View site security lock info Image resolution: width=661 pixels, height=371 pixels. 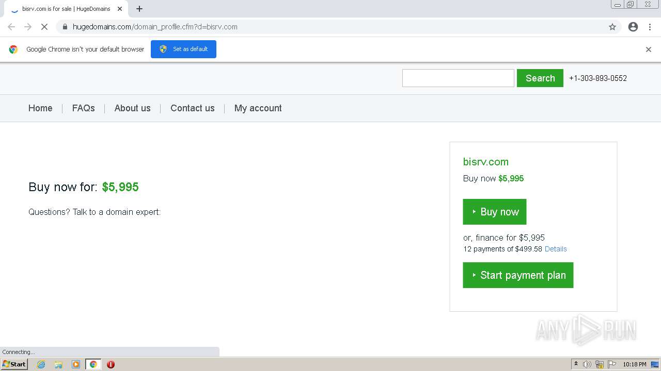tap(65, 27)
